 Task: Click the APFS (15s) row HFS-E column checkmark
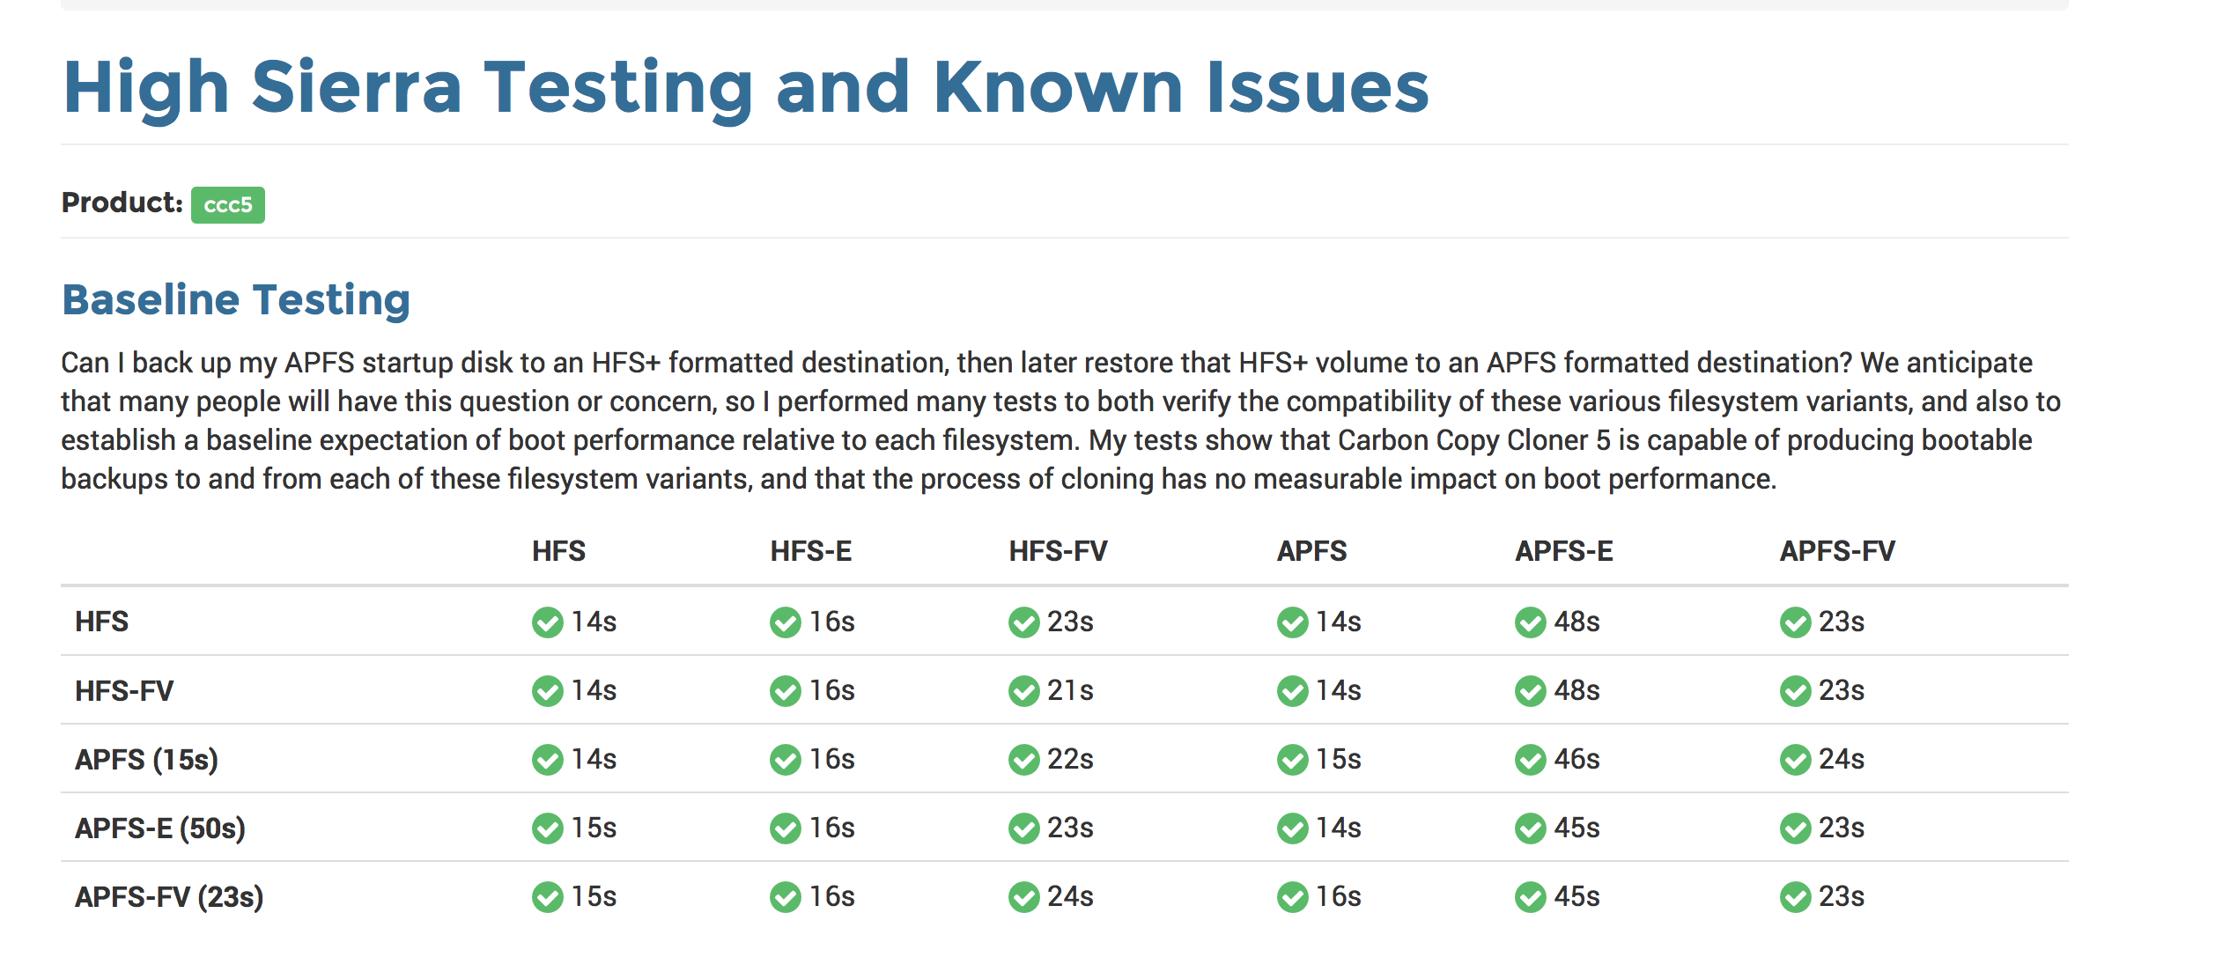coord(785,760)
